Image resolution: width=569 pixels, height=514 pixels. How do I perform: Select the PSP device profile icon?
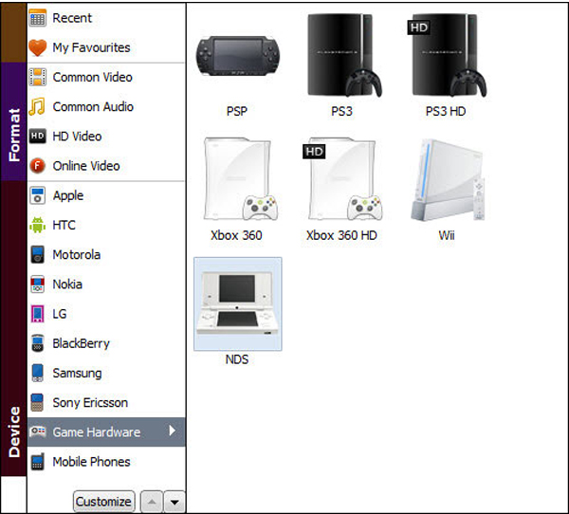coord(236,55)
